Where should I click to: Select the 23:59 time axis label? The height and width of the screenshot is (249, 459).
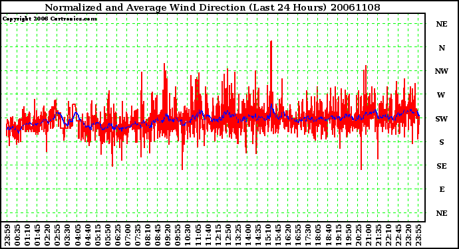coord(7,235)
